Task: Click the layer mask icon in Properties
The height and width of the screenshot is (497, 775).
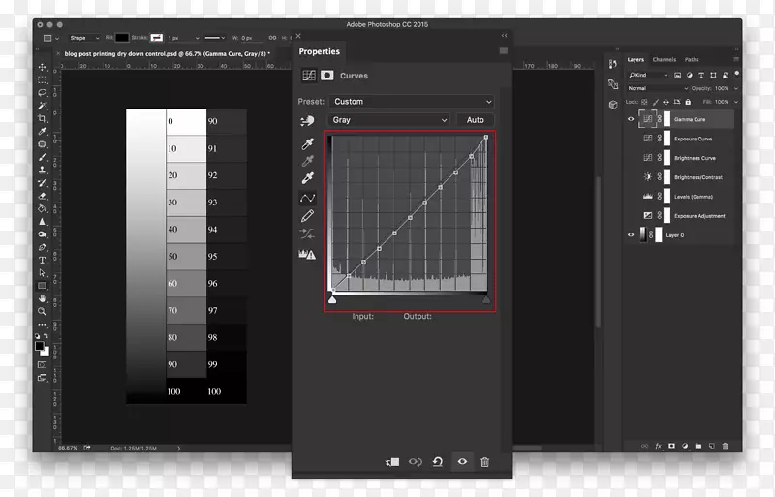Action: [327, 76]
